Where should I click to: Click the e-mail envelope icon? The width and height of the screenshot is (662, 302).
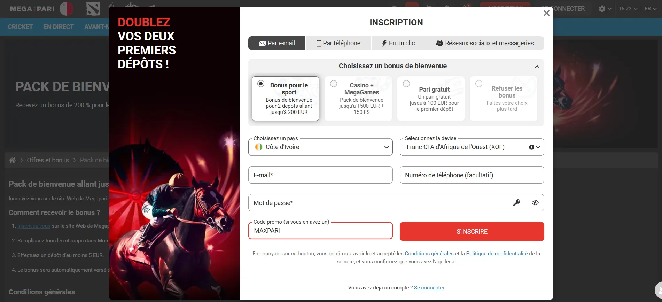click(262, 43)
